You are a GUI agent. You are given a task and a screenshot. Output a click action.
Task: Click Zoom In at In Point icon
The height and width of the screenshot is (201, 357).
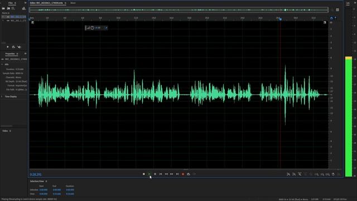(316, 174)
